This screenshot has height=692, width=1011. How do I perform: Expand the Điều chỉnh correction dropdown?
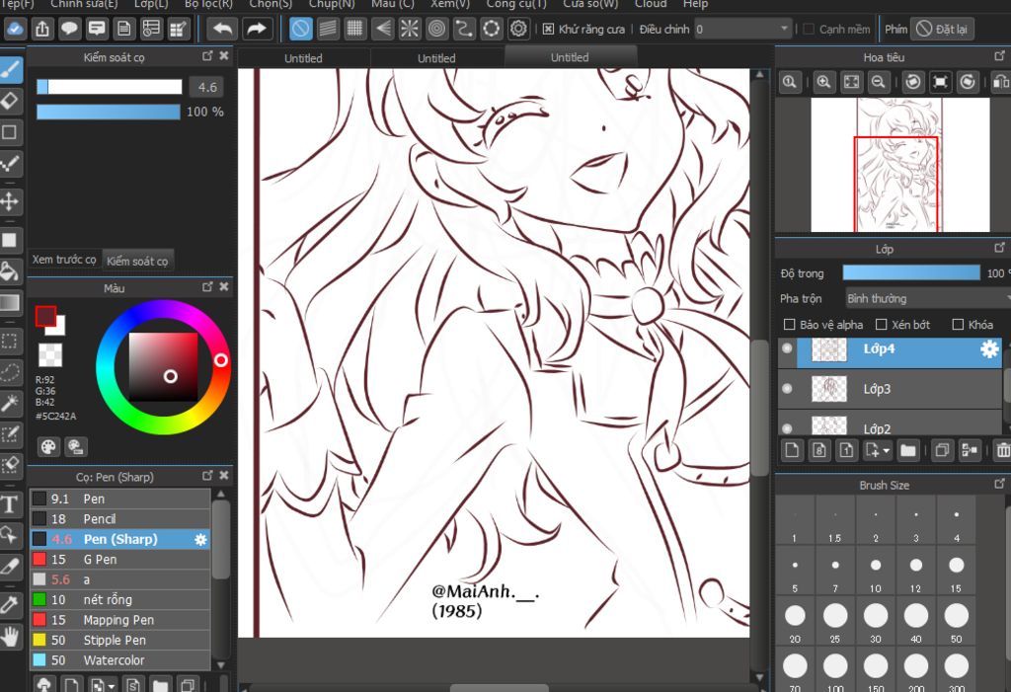tap(742, 30)
